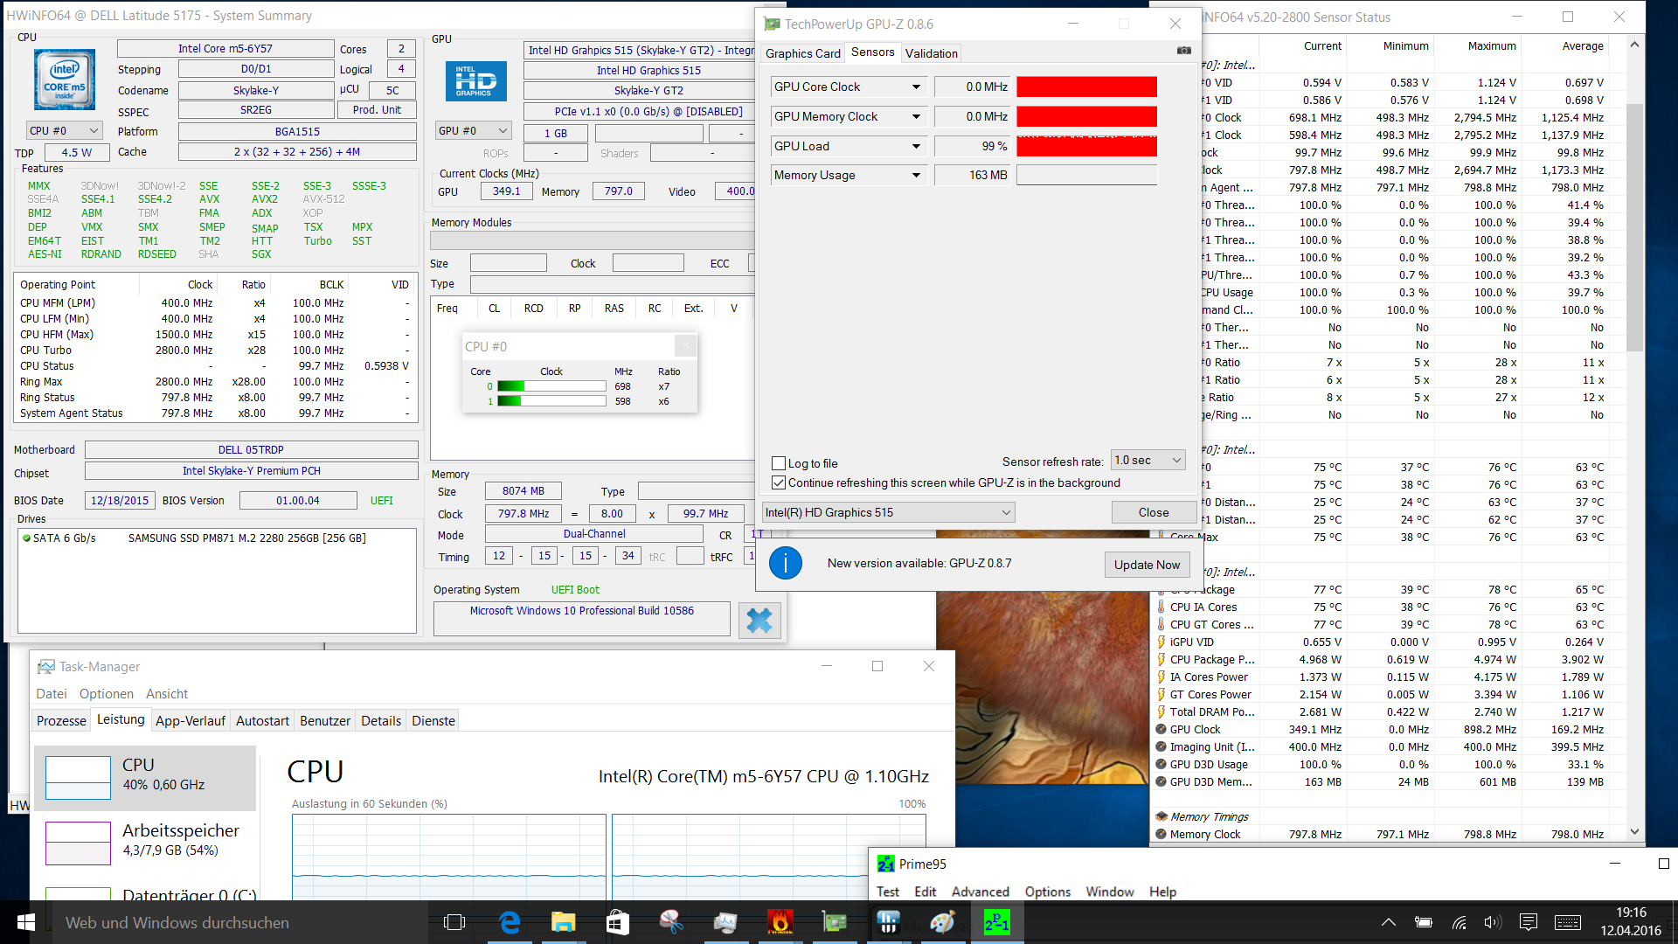Switch to the Graphics Card tab

[802, 53]
